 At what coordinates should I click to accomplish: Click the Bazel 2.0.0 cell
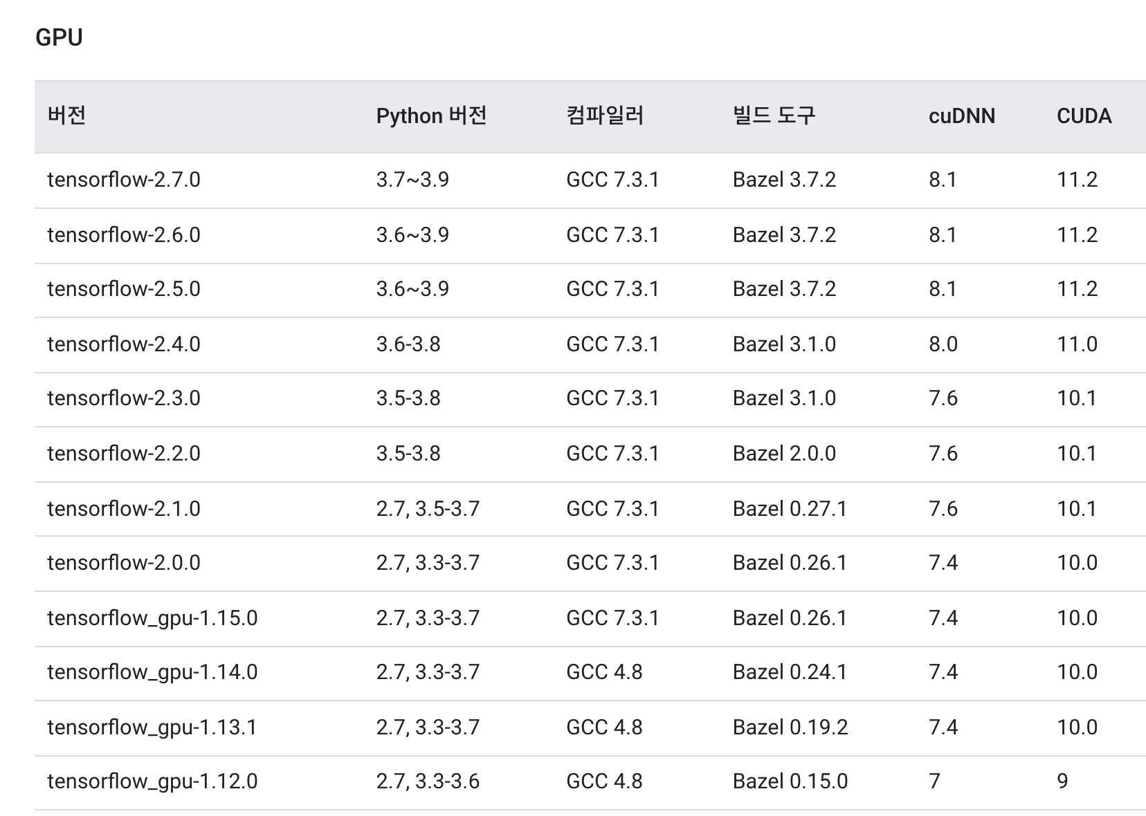coord(784,454)
